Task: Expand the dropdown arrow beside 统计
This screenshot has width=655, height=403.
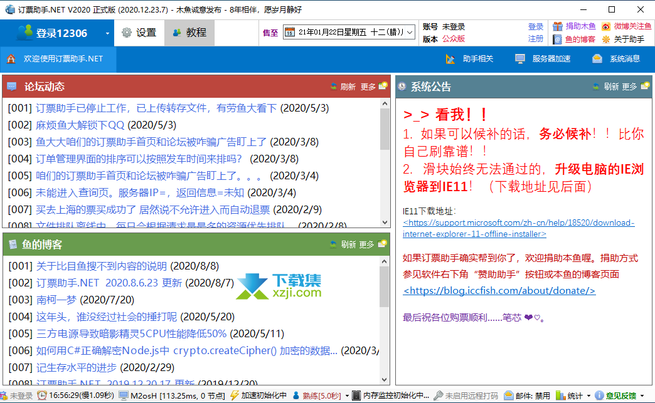Action: (588, 396)
